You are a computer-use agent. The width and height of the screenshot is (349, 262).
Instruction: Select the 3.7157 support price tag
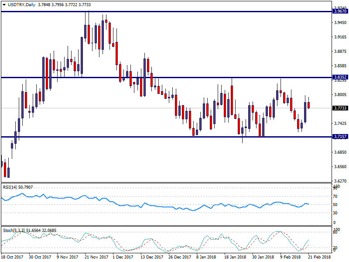tap(340, 137)
